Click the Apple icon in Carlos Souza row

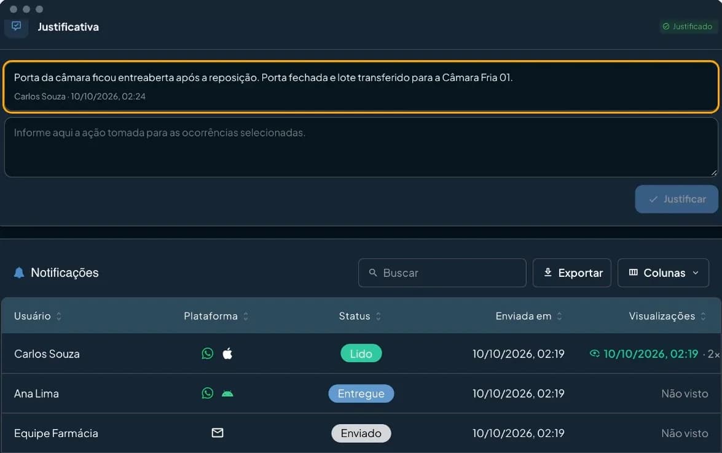(227, 353)
